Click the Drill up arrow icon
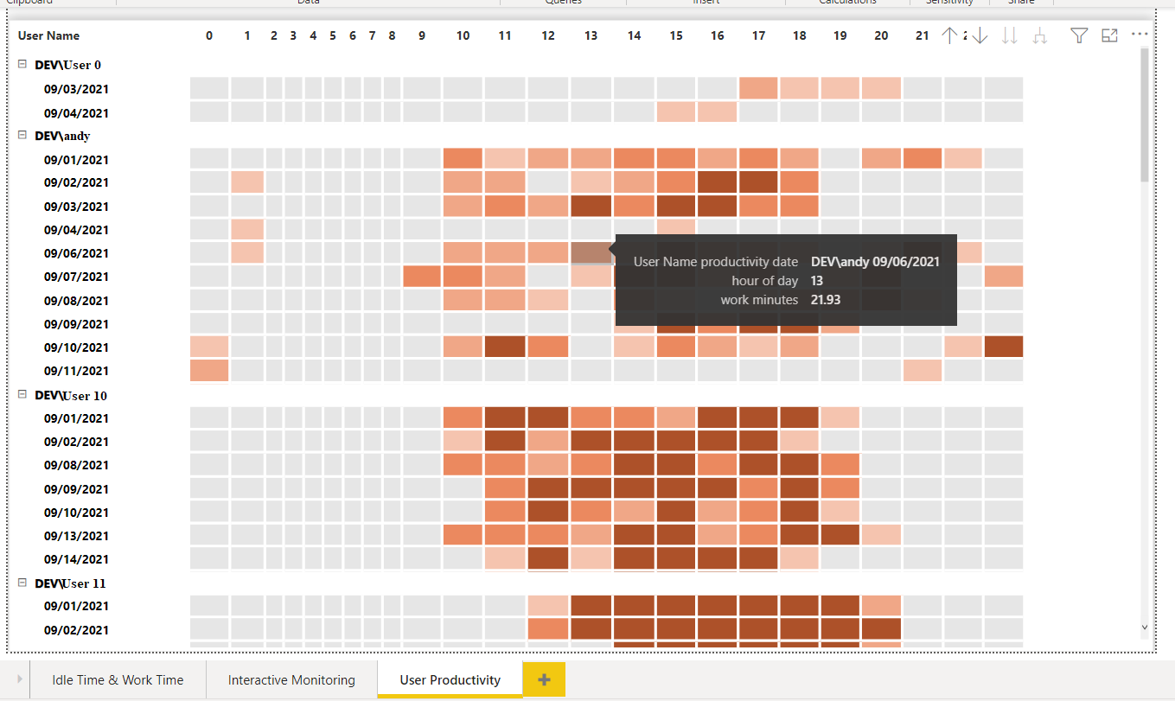This screenshot has width=1175, height=701. (x=949, y=35)
